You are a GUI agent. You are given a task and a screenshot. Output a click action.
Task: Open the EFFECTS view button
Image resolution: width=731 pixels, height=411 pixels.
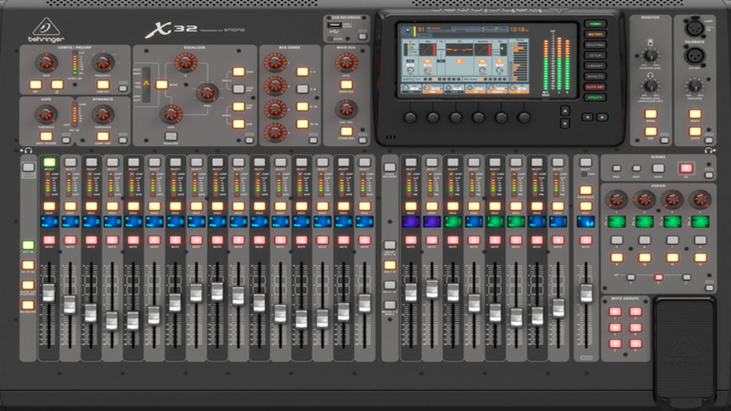click(x=595, y=76)
